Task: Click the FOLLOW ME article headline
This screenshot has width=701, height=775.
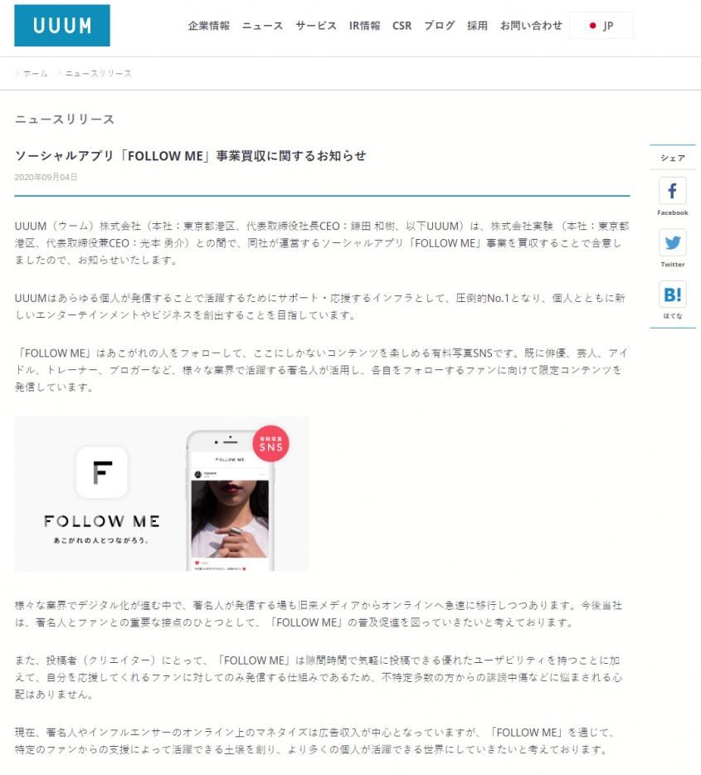Action: 191,156
